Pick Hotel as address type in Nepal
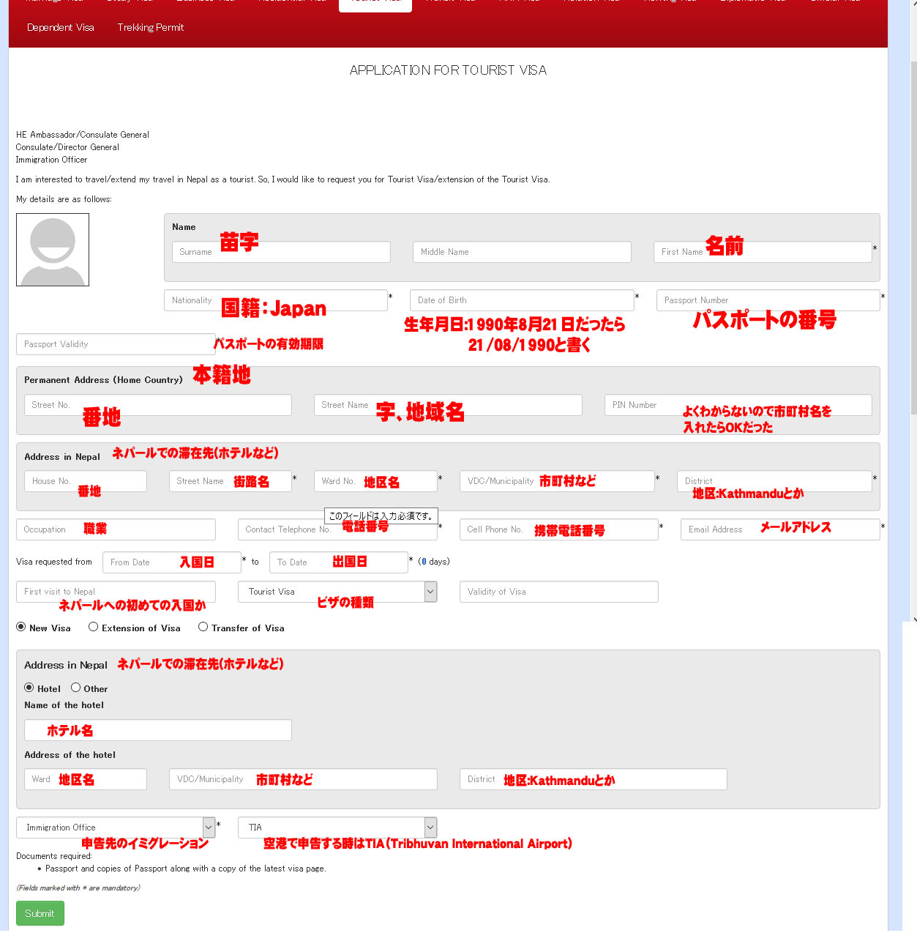This screenshot has height=952, width=917. pyautogui.click(x=29, y=688)
